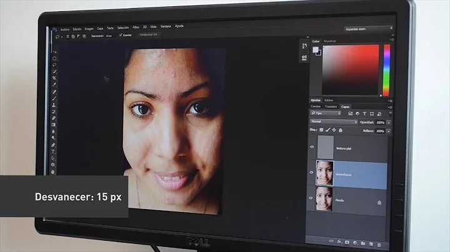Image resolution: width=450 pixels, height=252 pixels.
Task: Select the Elliptical Marquee tool
Action: (54, 59)
